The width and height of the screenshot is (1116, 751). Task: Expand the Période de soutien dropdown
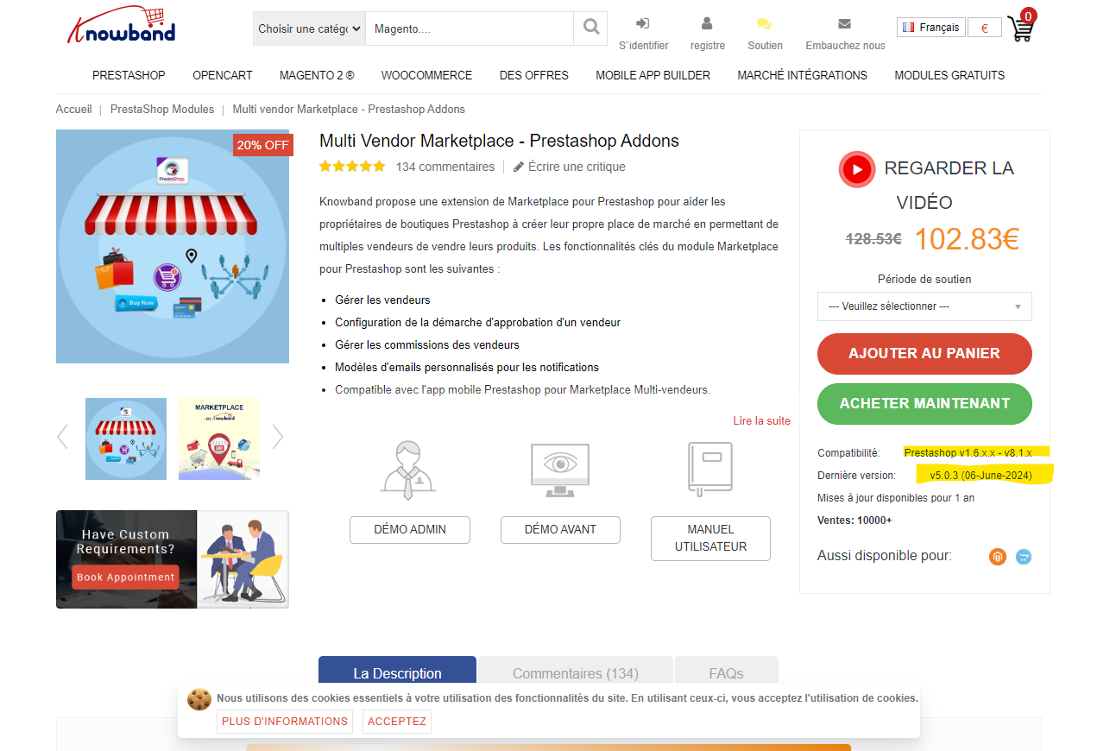click(x=924, y=306)
